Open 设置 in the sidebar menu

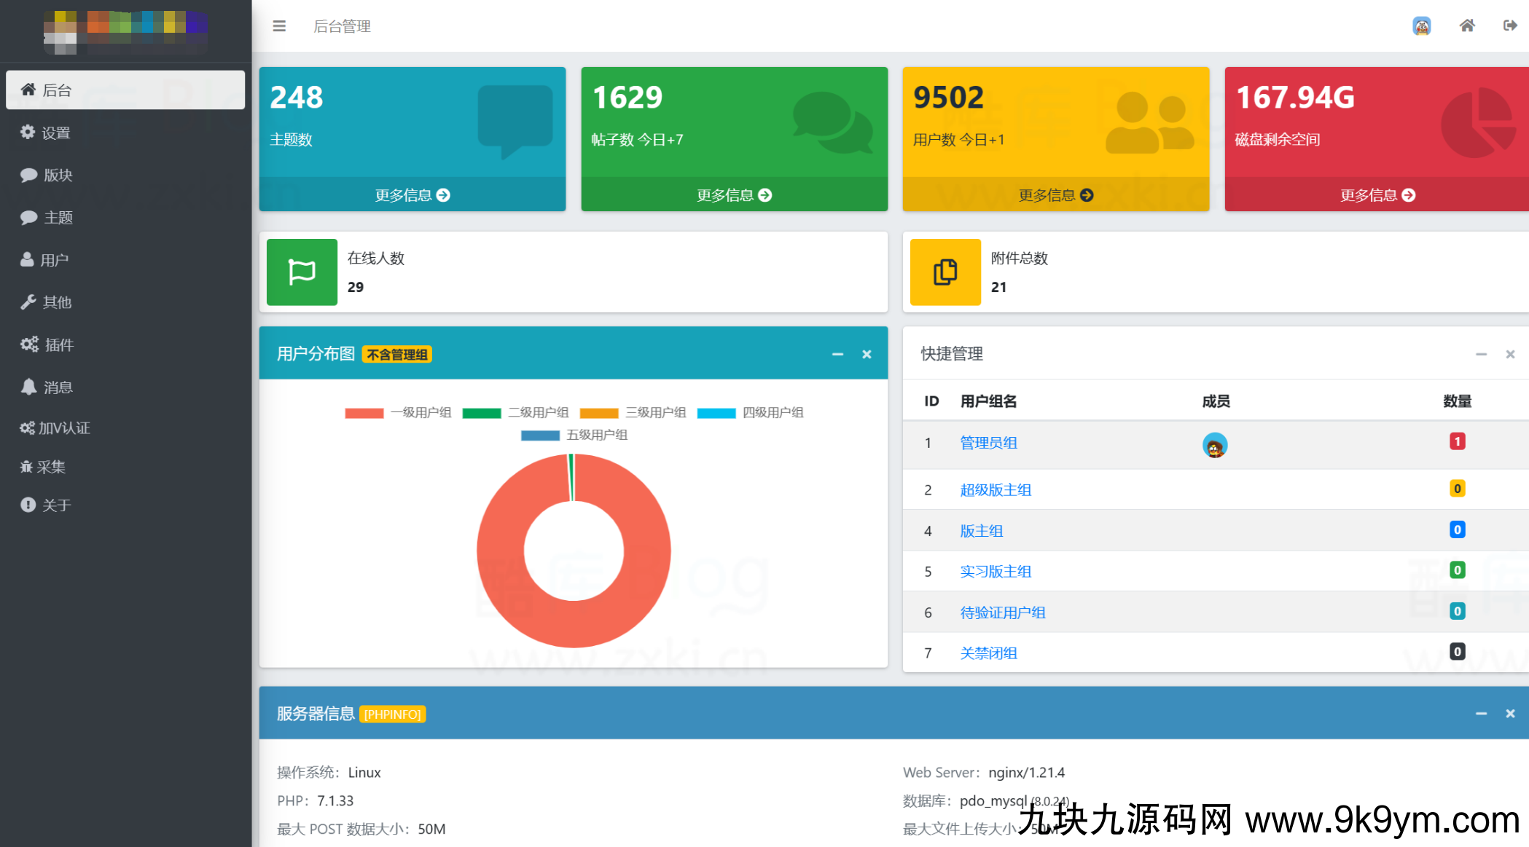[x=55, y=133]
